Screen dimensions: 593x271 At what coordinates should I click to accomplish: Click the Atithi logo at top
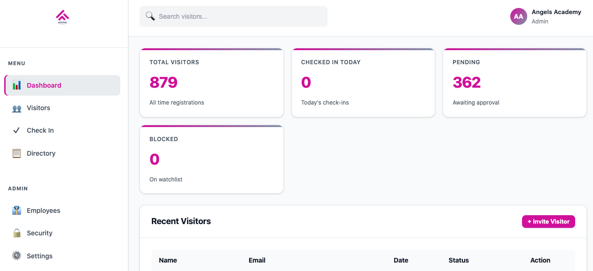click(x=63, y=16)
